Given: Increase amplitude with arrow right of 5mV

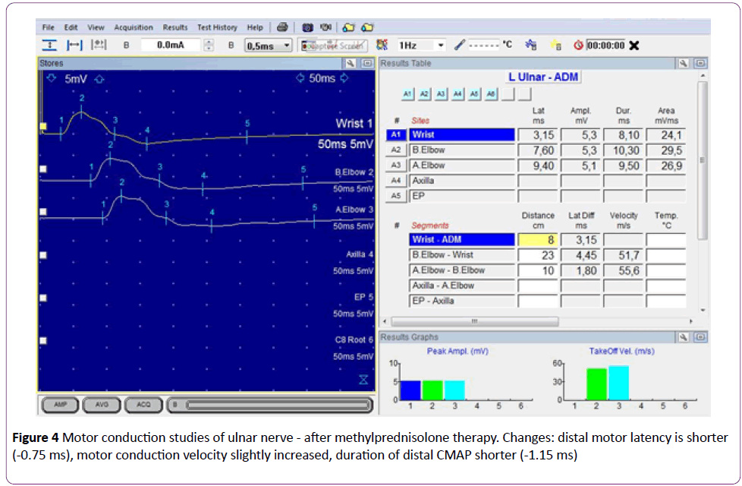Looking at the screenshot, I should point(99,79).
